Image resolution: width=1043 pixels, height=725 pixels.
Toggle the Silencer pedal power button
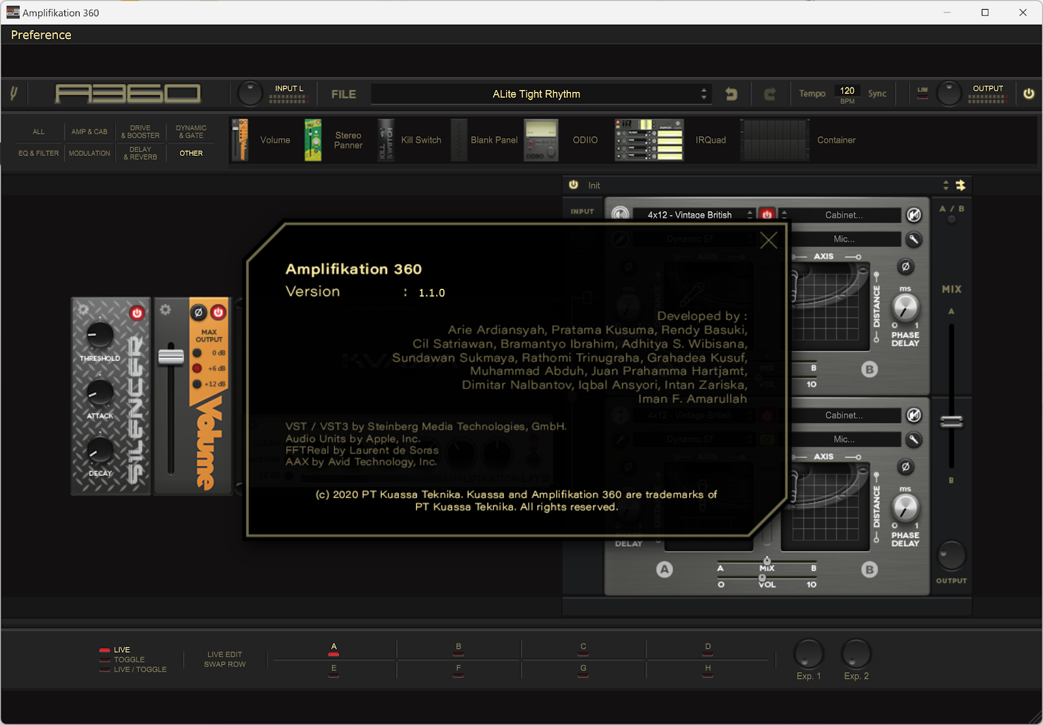[x=137, y=313]
